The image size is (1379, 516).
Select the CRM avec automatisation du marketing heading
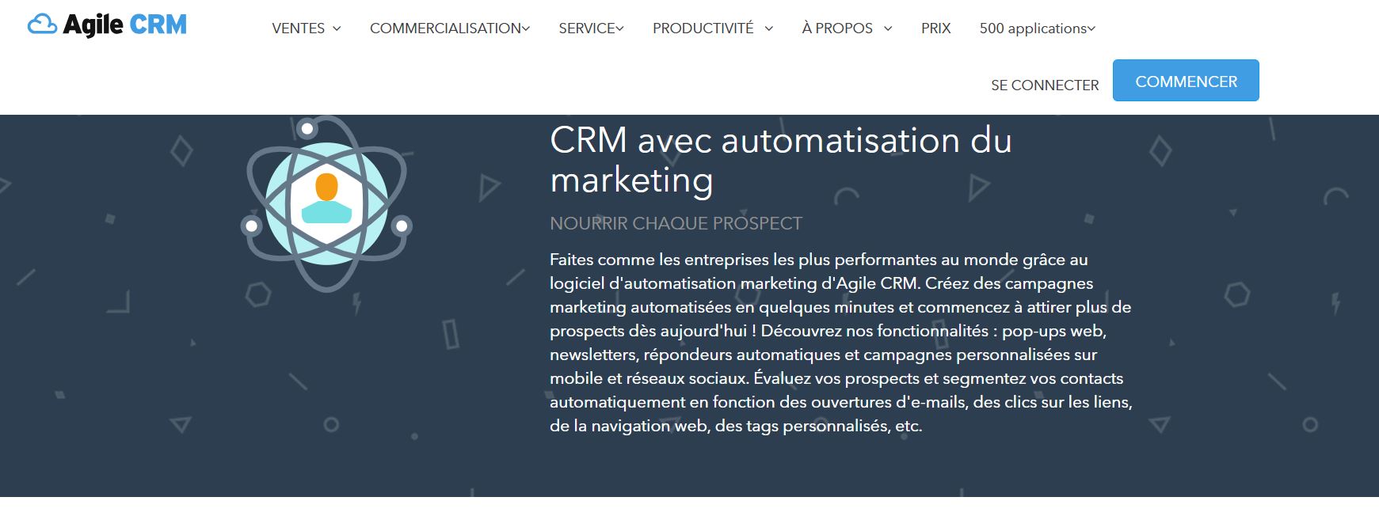[780, 161]
